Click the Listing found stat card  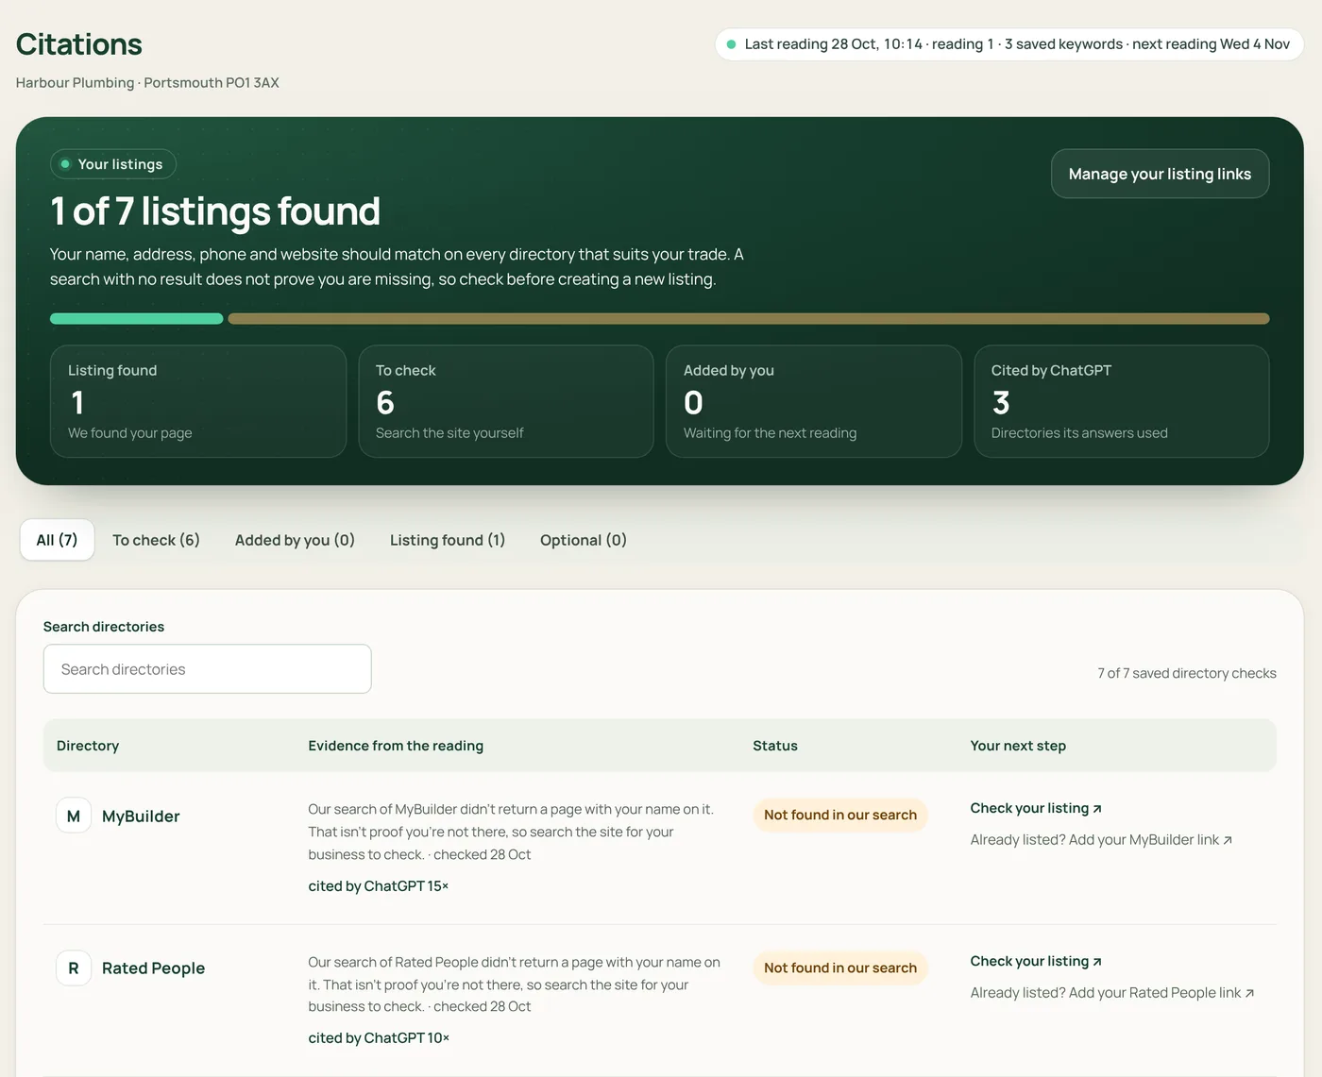coord(198,401)
